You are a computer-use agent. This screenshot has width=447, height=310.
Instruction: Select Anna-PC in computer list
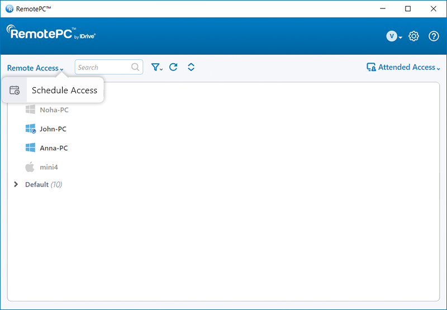click(54, 148)
